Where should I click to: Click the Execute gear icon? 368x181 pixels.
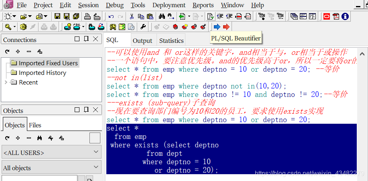point(23,27)
